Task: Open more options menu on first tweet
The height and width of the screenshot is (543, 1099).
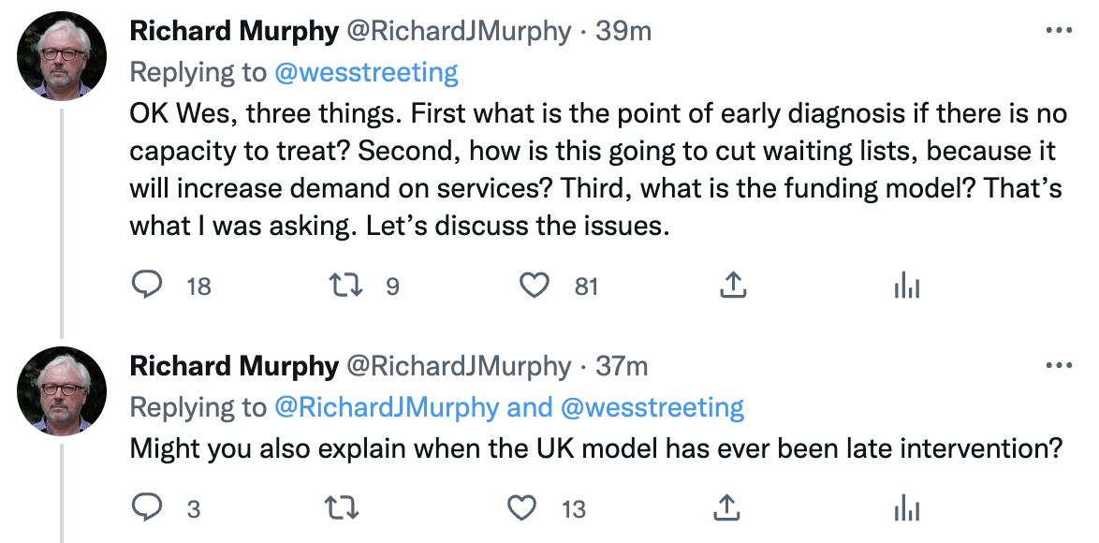Action: pos(1058,31)
